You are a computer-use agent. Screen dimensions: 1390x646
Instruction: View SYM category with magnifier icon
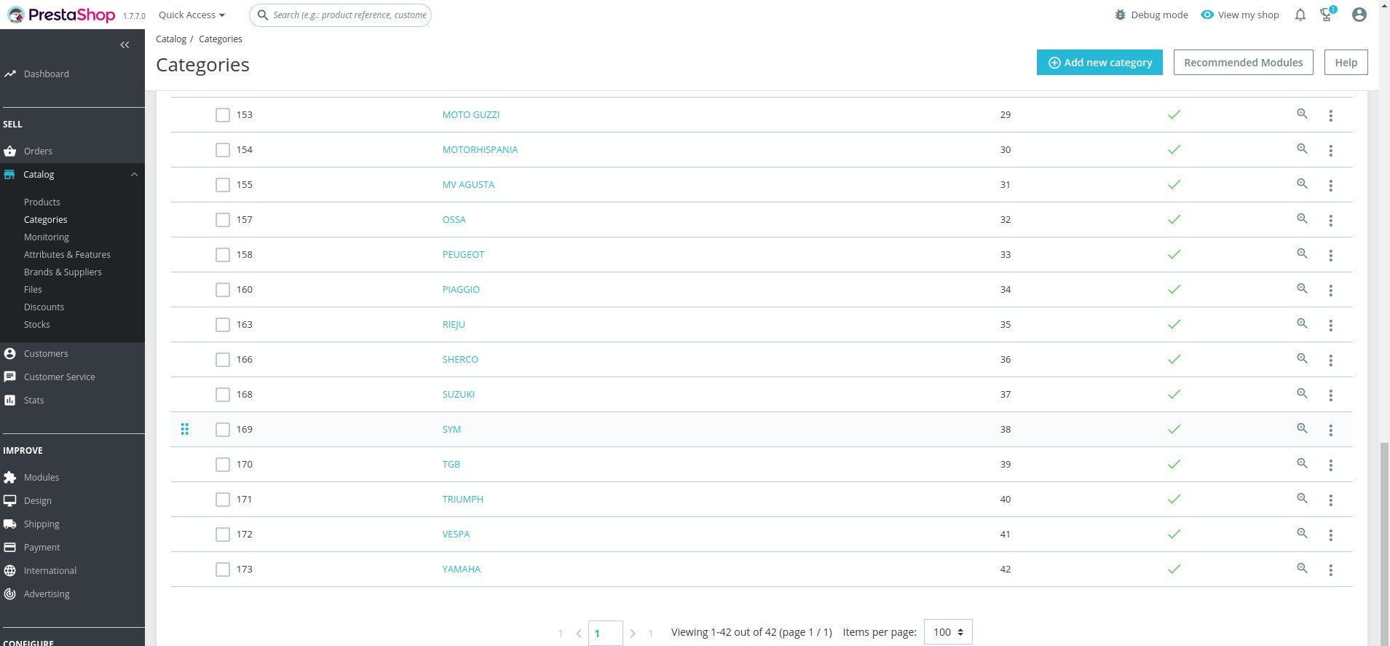(1302, 428)
